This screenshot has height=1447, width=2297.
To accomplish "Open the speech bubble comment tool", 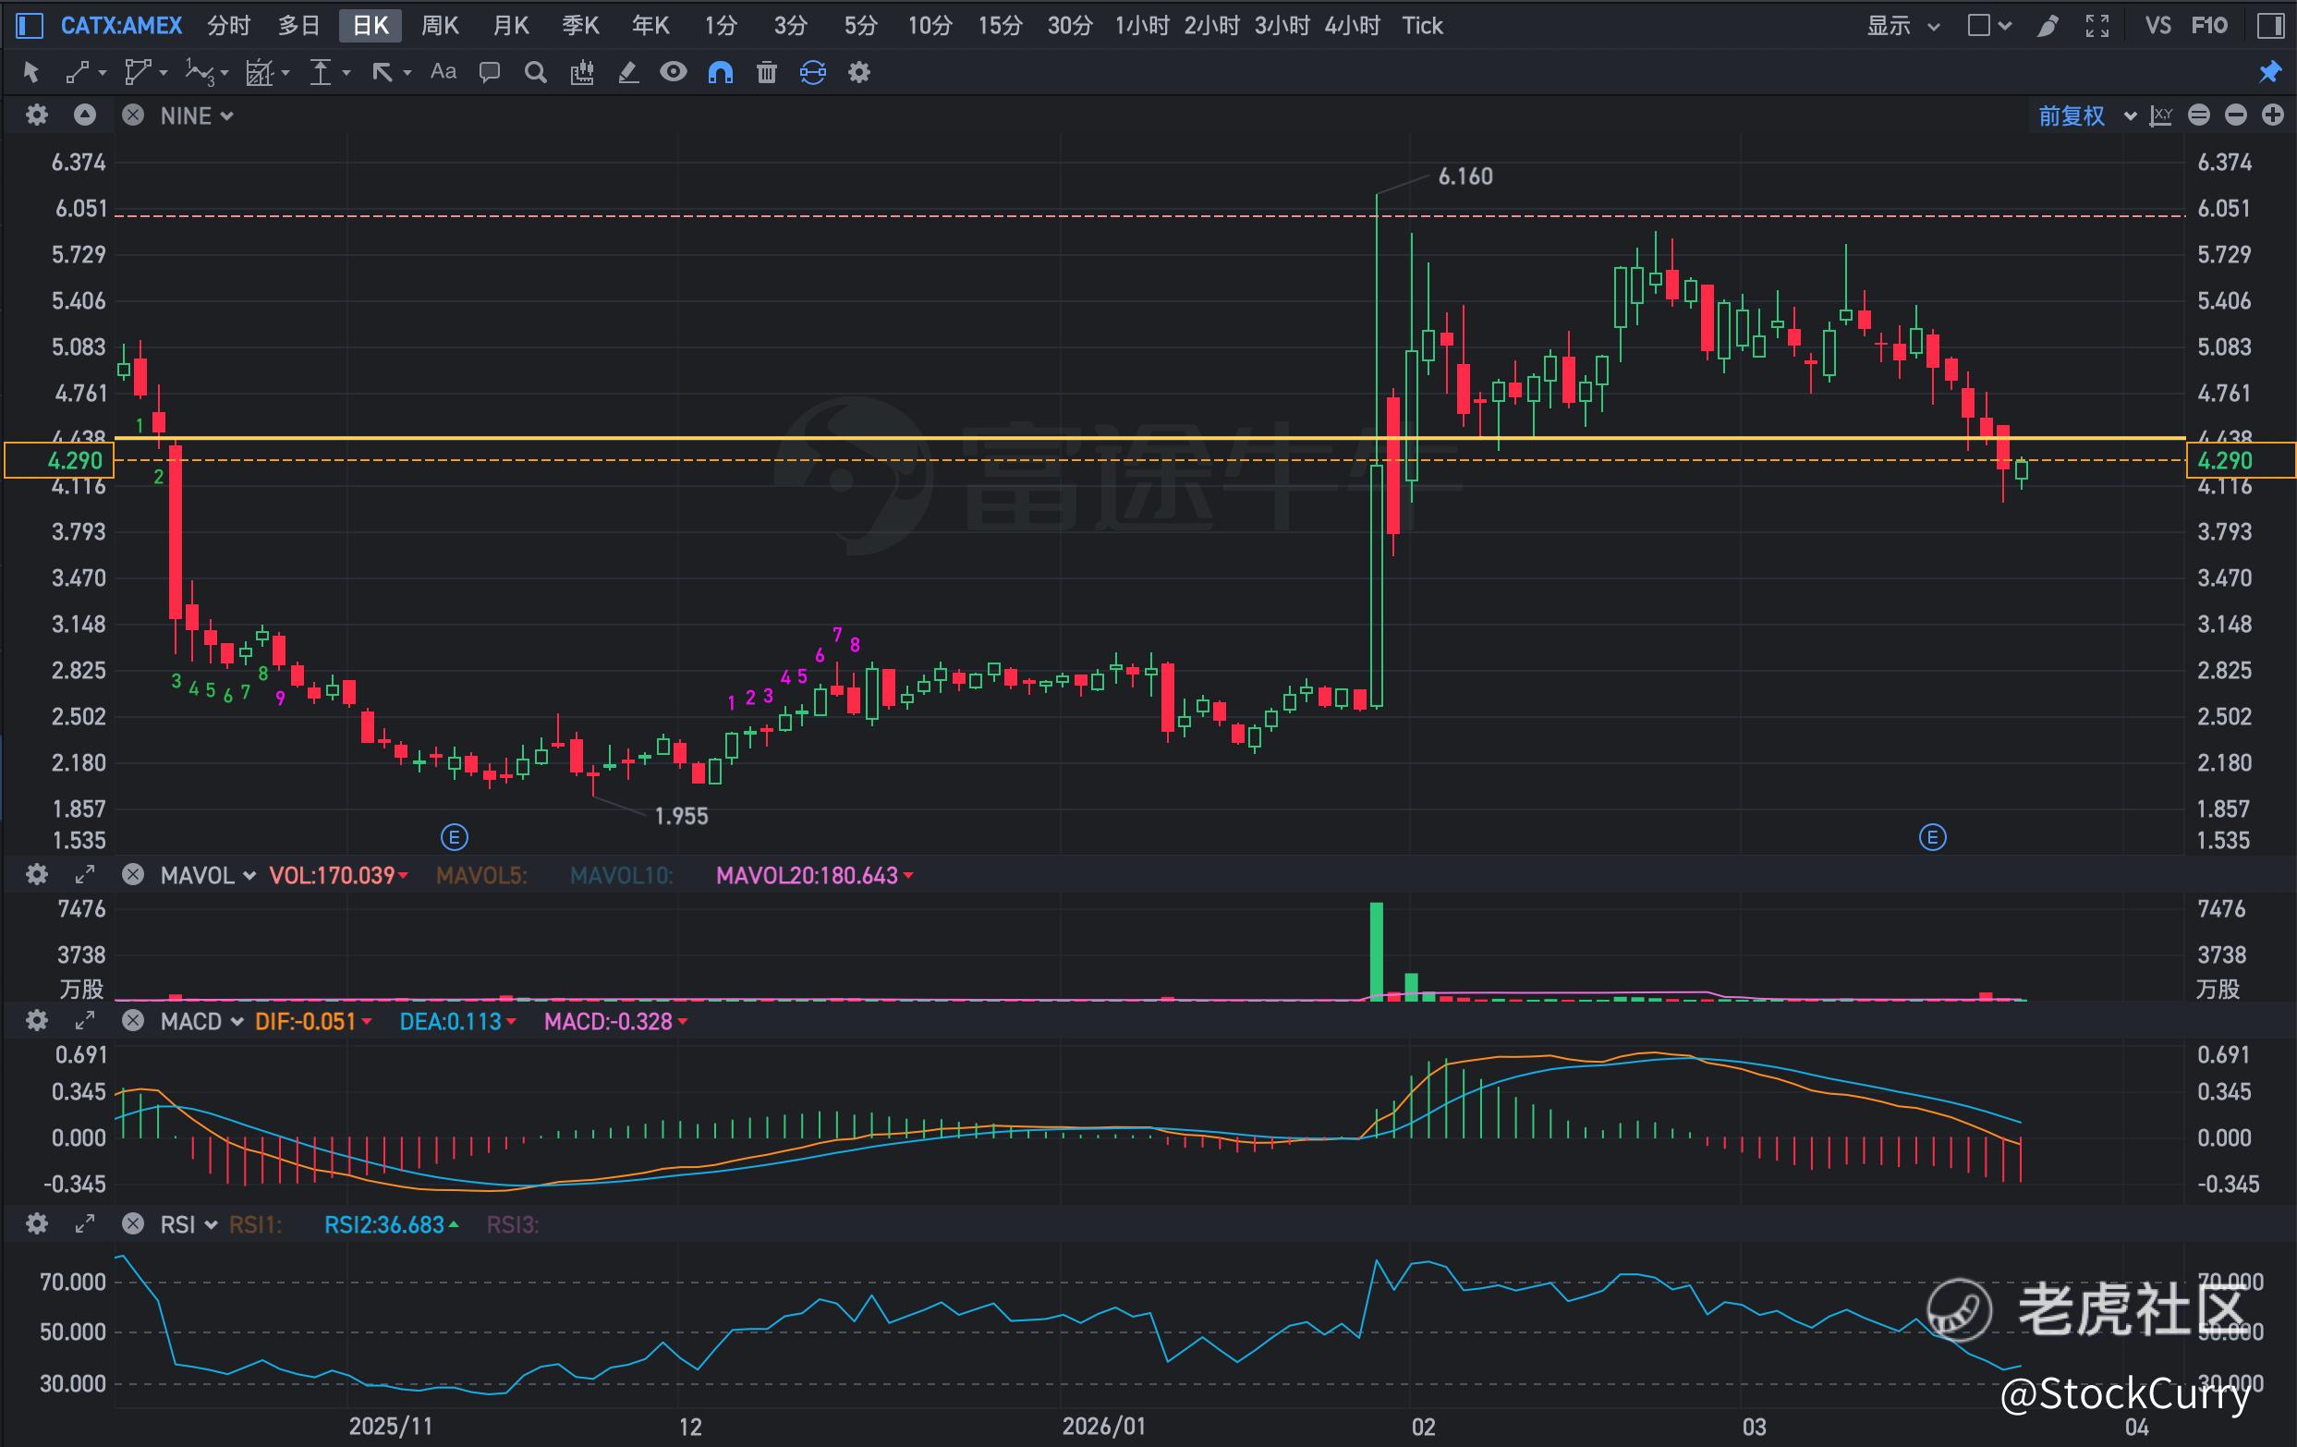I will click(x=490, y=72).
